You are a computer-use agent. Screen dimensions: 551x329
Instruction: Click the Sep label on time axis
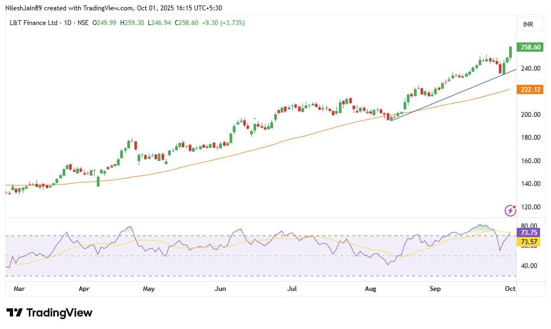(x=435, y=289)
